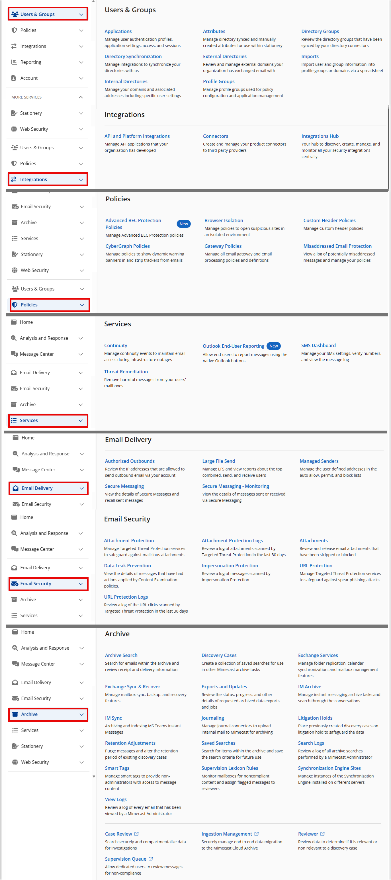Select the highlighted Email Security menu item

pyautogui.click(x=48, y=584)
